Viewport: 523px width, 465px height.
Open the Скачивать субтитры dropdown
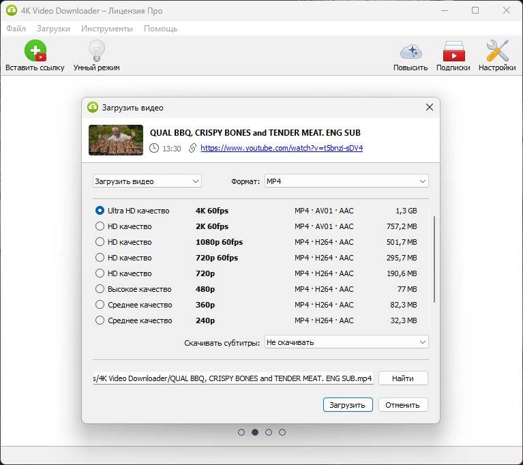(346, 342)
